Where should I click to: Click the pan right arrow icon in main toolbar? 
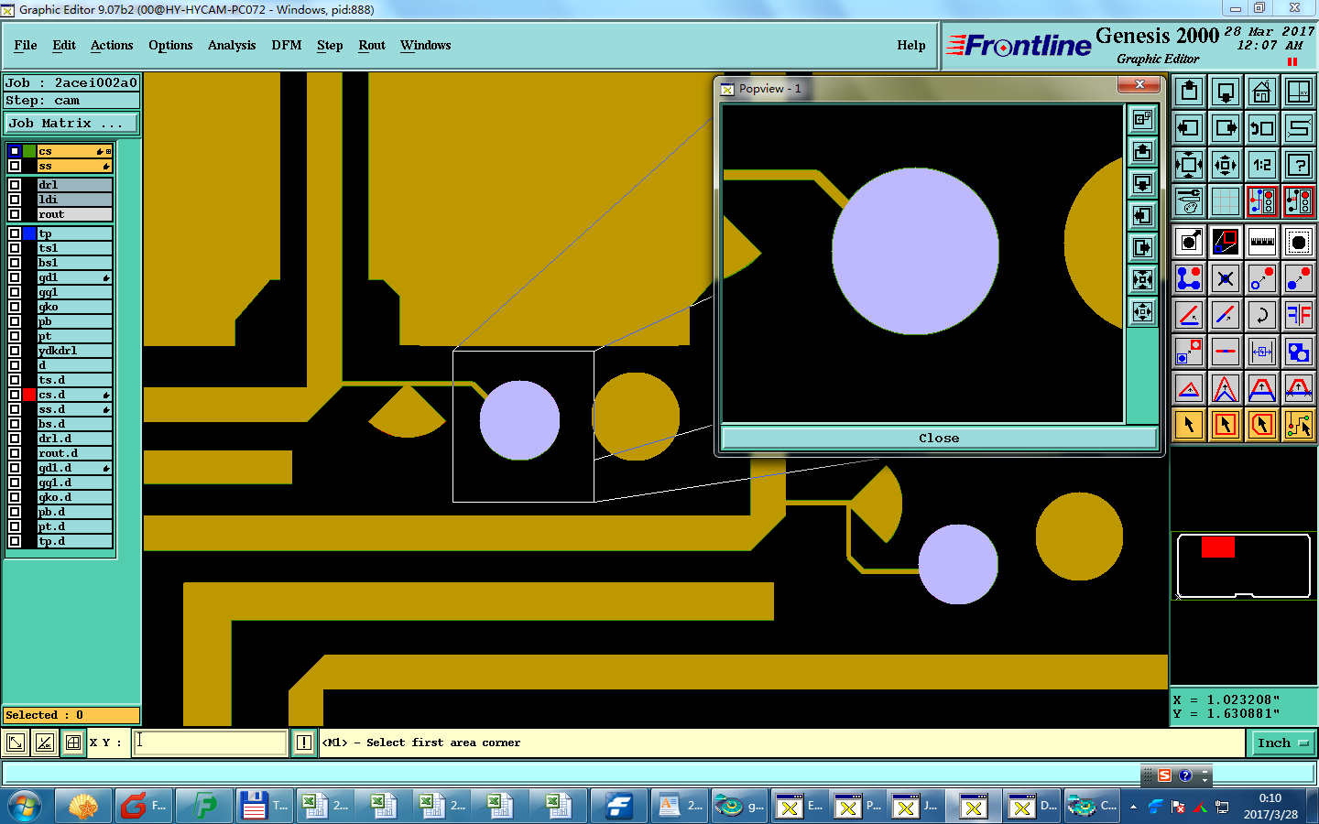[x=1226, y=128]
